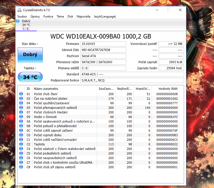Click the RAW value 0000000006C3
This screenshot has width=214, height=188.
(167, 140)
